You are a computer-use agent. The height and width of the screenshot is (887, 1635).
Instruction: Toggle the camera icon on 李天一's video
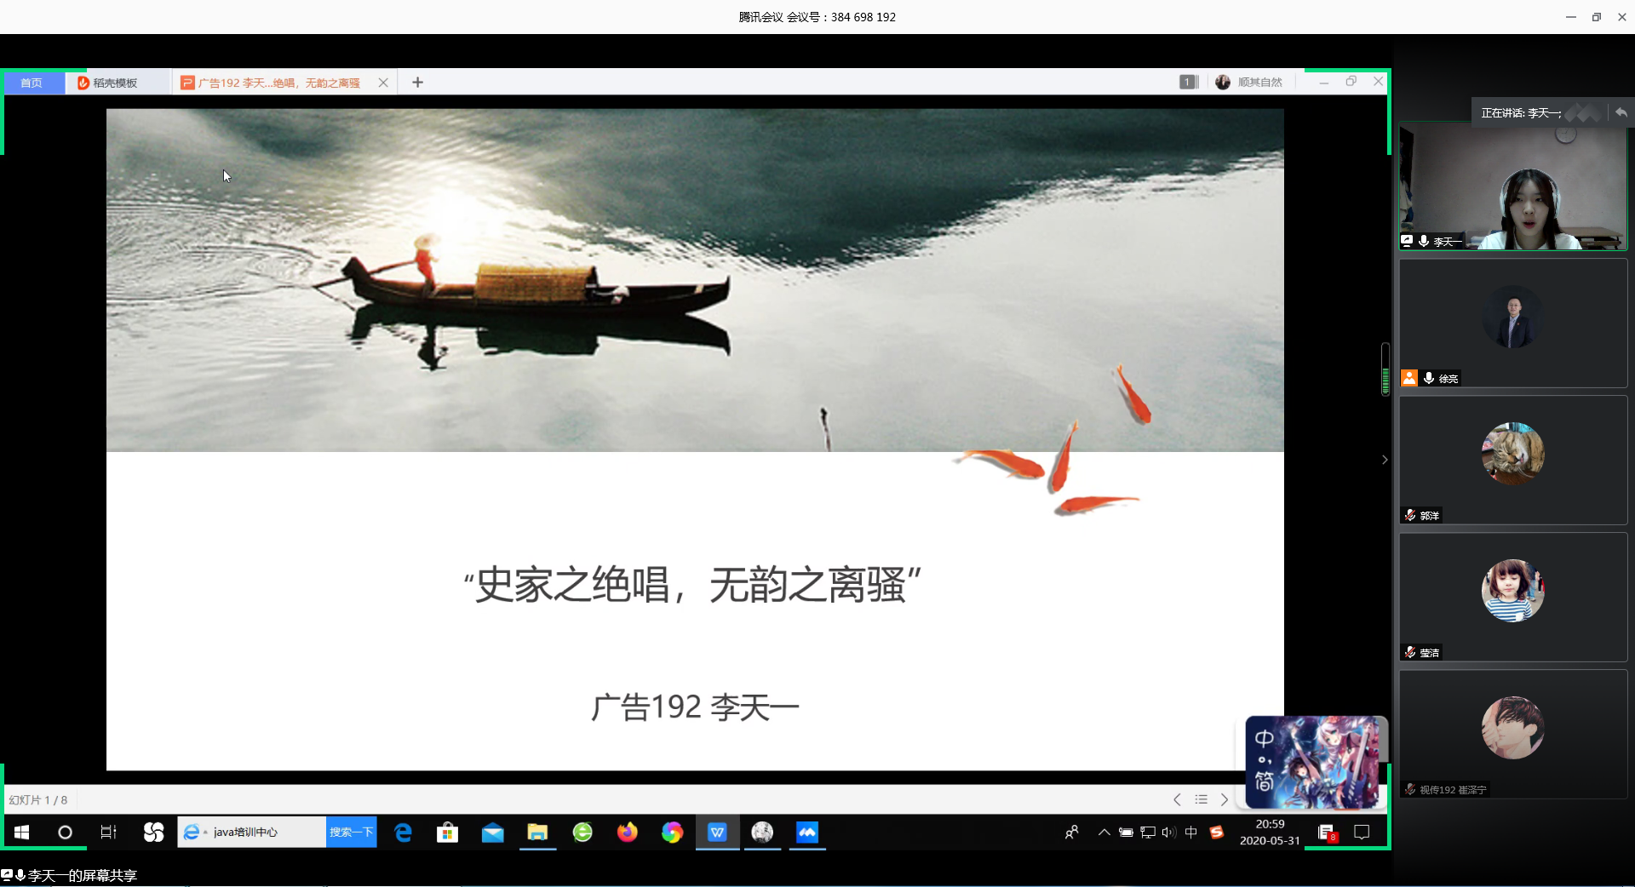(1407, 241)
